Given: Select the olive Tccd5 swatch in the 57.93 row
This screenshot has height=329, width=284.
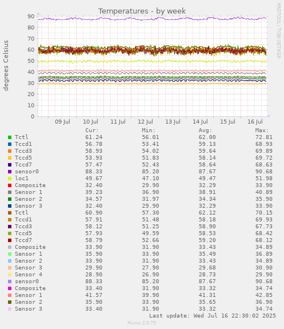Looking at the screenshot, I should 10,233.
